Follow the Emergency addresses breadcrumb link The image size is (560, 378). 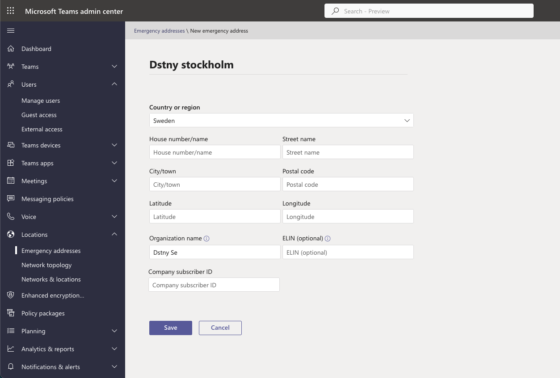pos(159,31)
